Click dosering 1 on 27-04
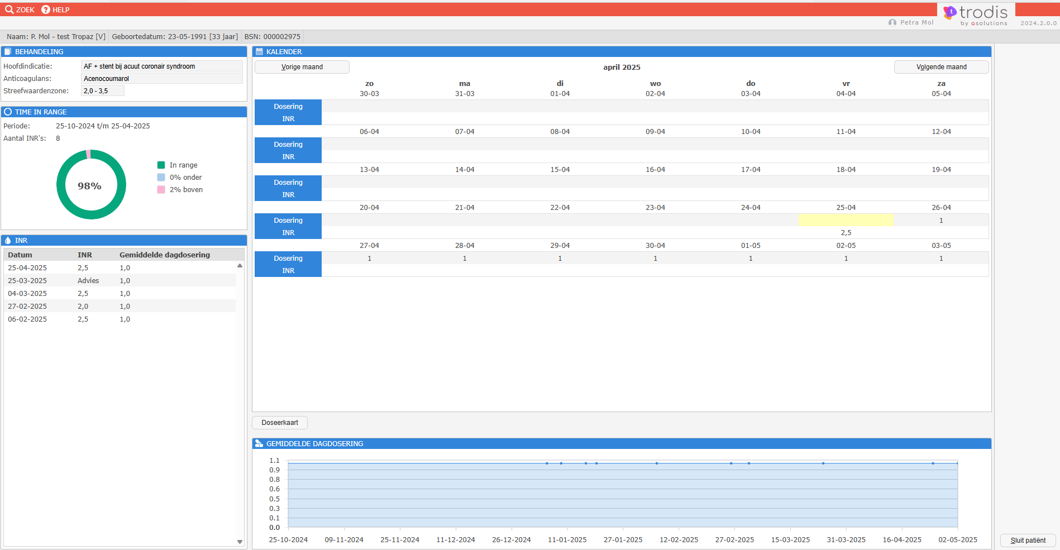Screen dimensions: 1060x550 369,258
